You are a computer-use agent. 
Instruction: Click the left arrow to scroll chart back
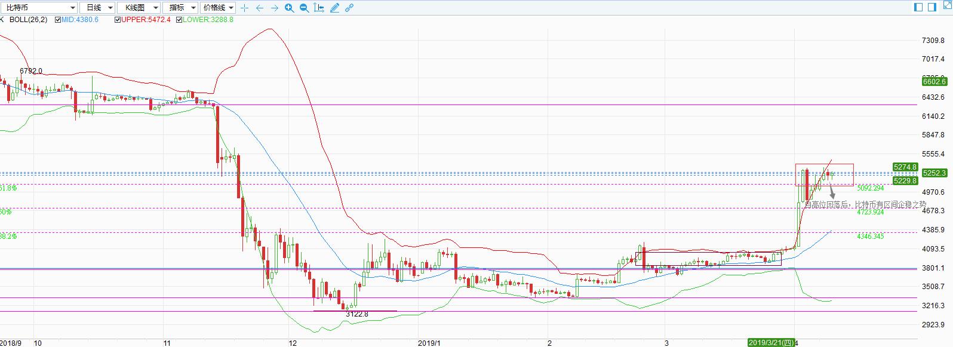click(x=260, y=8)
